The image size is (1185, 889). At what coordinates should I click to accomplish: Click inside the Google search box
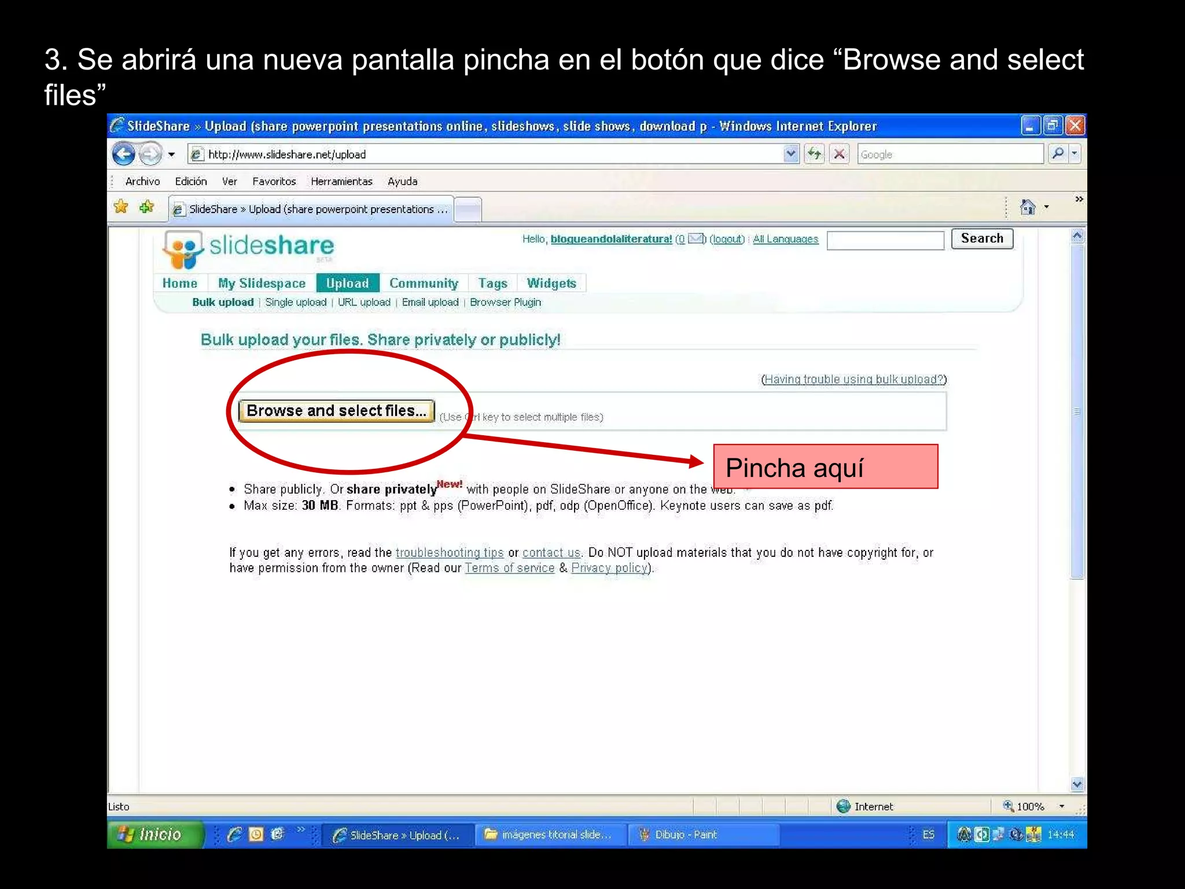pos(950,154)
